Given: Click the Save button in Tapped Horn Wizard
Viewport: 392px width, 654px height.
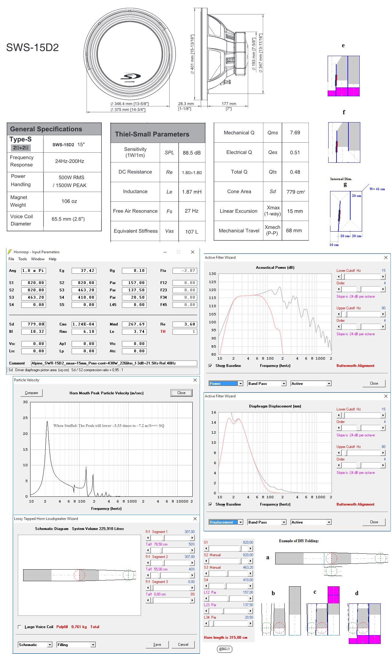Looking at the screenshot, I should pos(157,644).
